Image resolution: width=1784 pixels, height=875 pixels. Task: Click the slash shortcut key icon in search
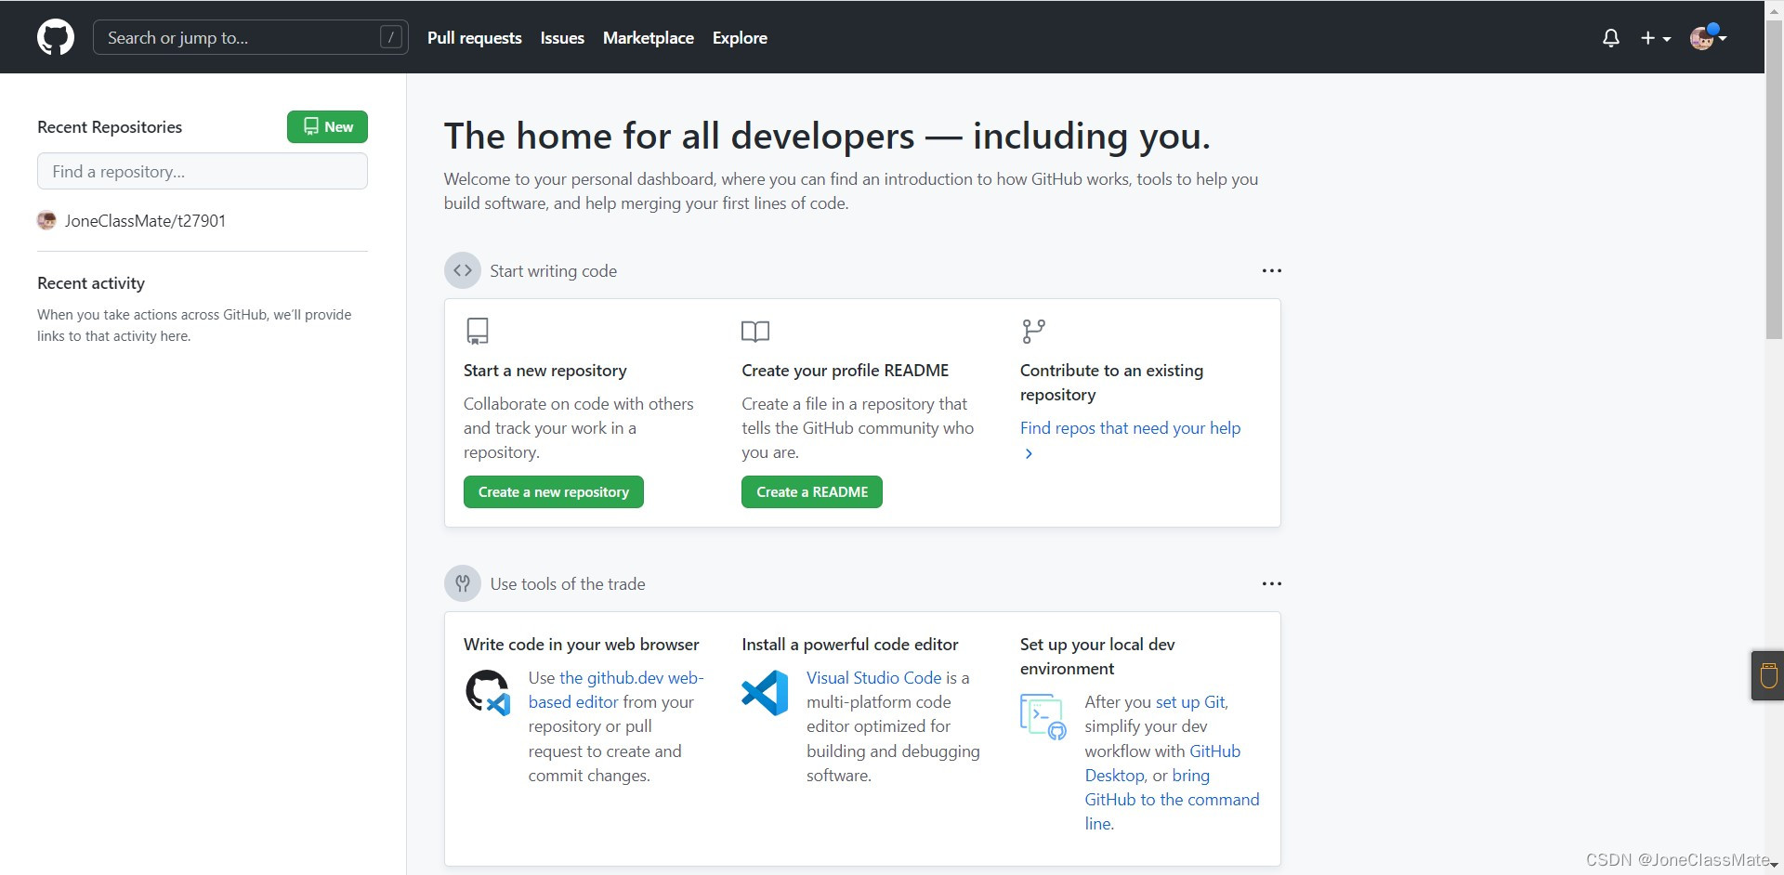(x=391, y=37)
